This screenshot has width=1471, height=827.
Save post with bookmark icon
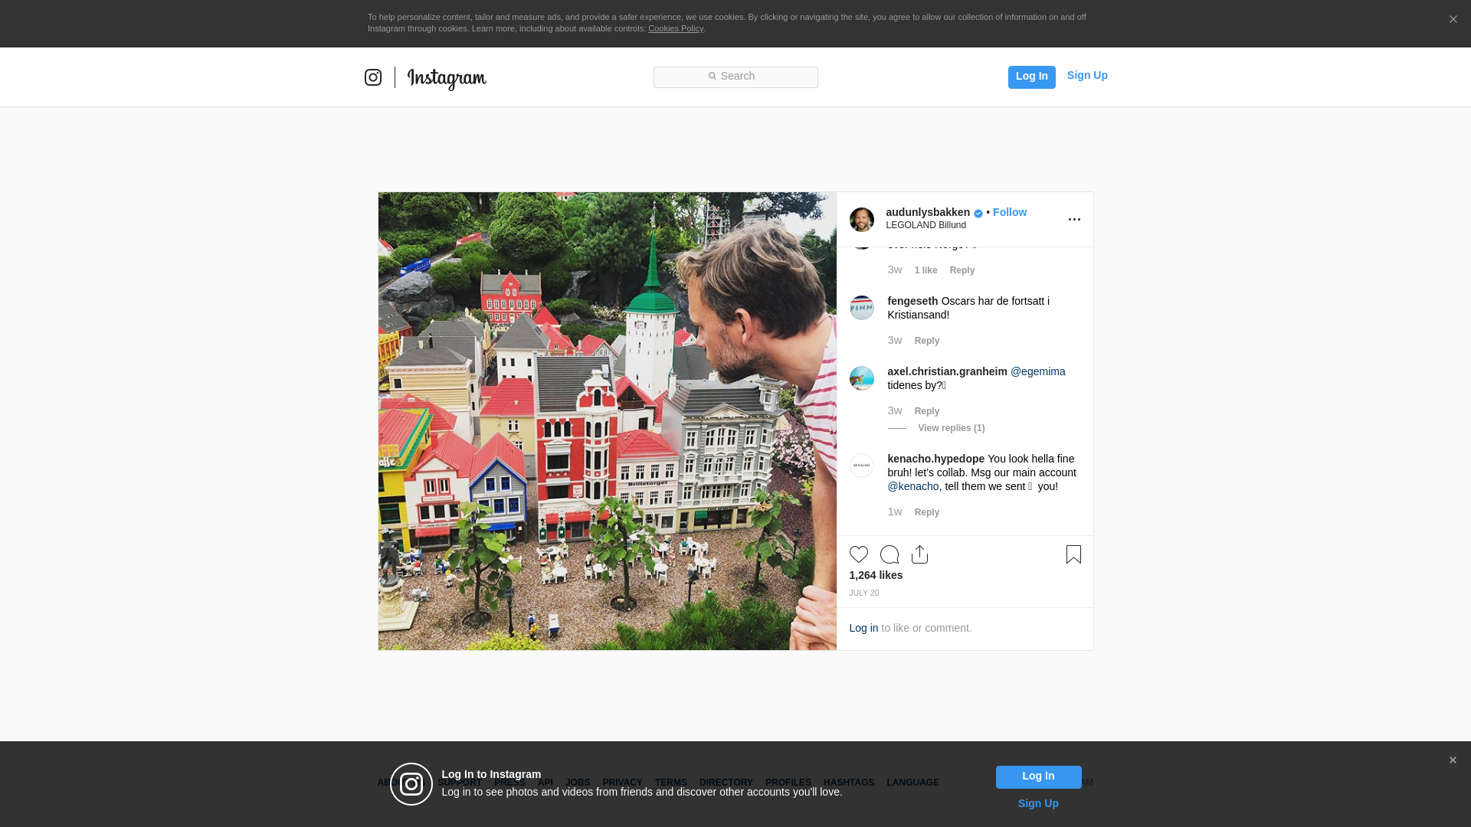[x=1073, y=554]
